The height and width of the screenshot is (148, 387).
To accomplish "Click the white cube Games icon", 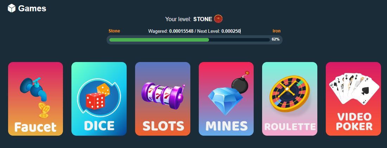I will pyautogui.click(x=12, y=8).
